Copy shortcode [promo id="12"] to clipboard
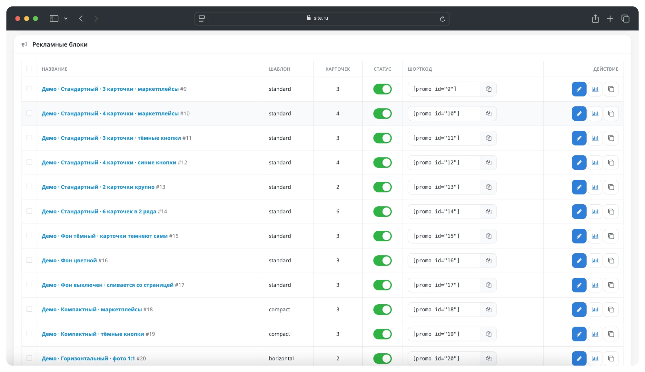 [489, 163]
